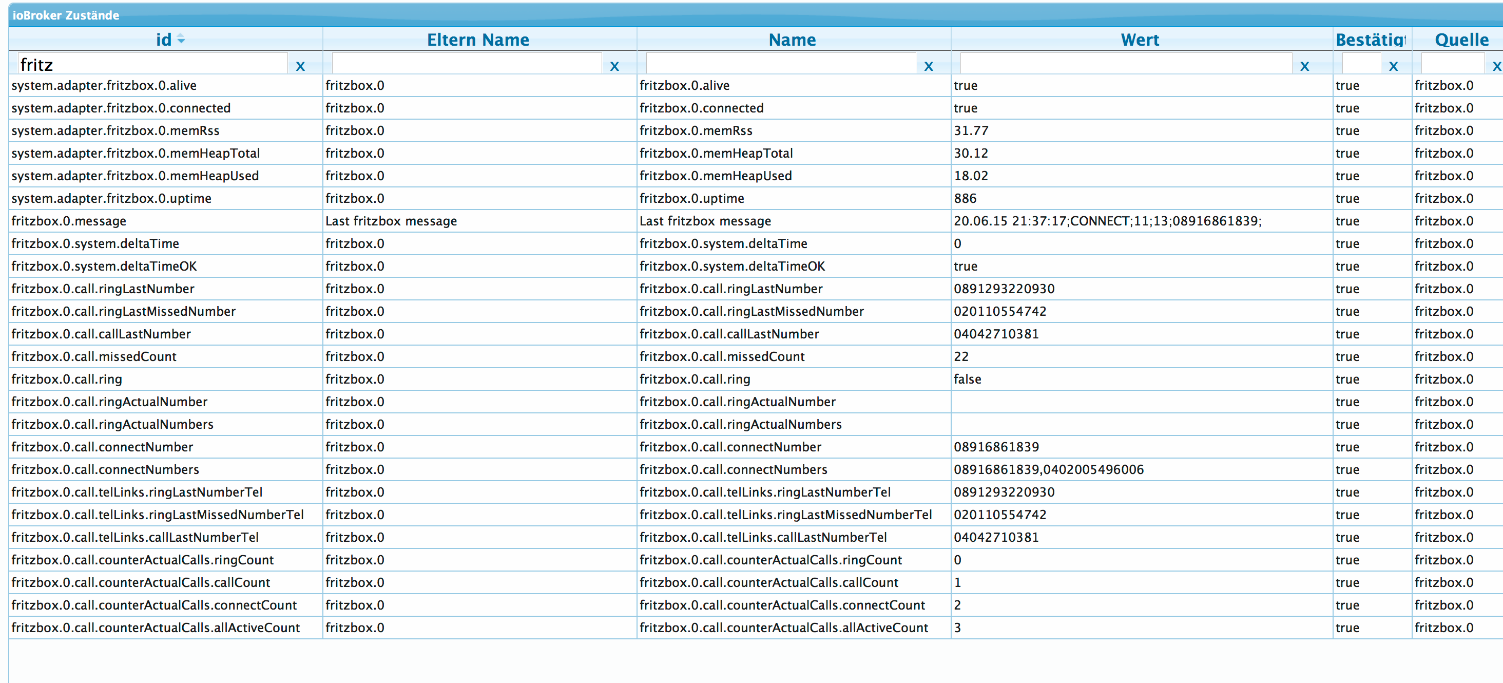Sort by the id column header
Screen dimensions: 1503x683
165,39
